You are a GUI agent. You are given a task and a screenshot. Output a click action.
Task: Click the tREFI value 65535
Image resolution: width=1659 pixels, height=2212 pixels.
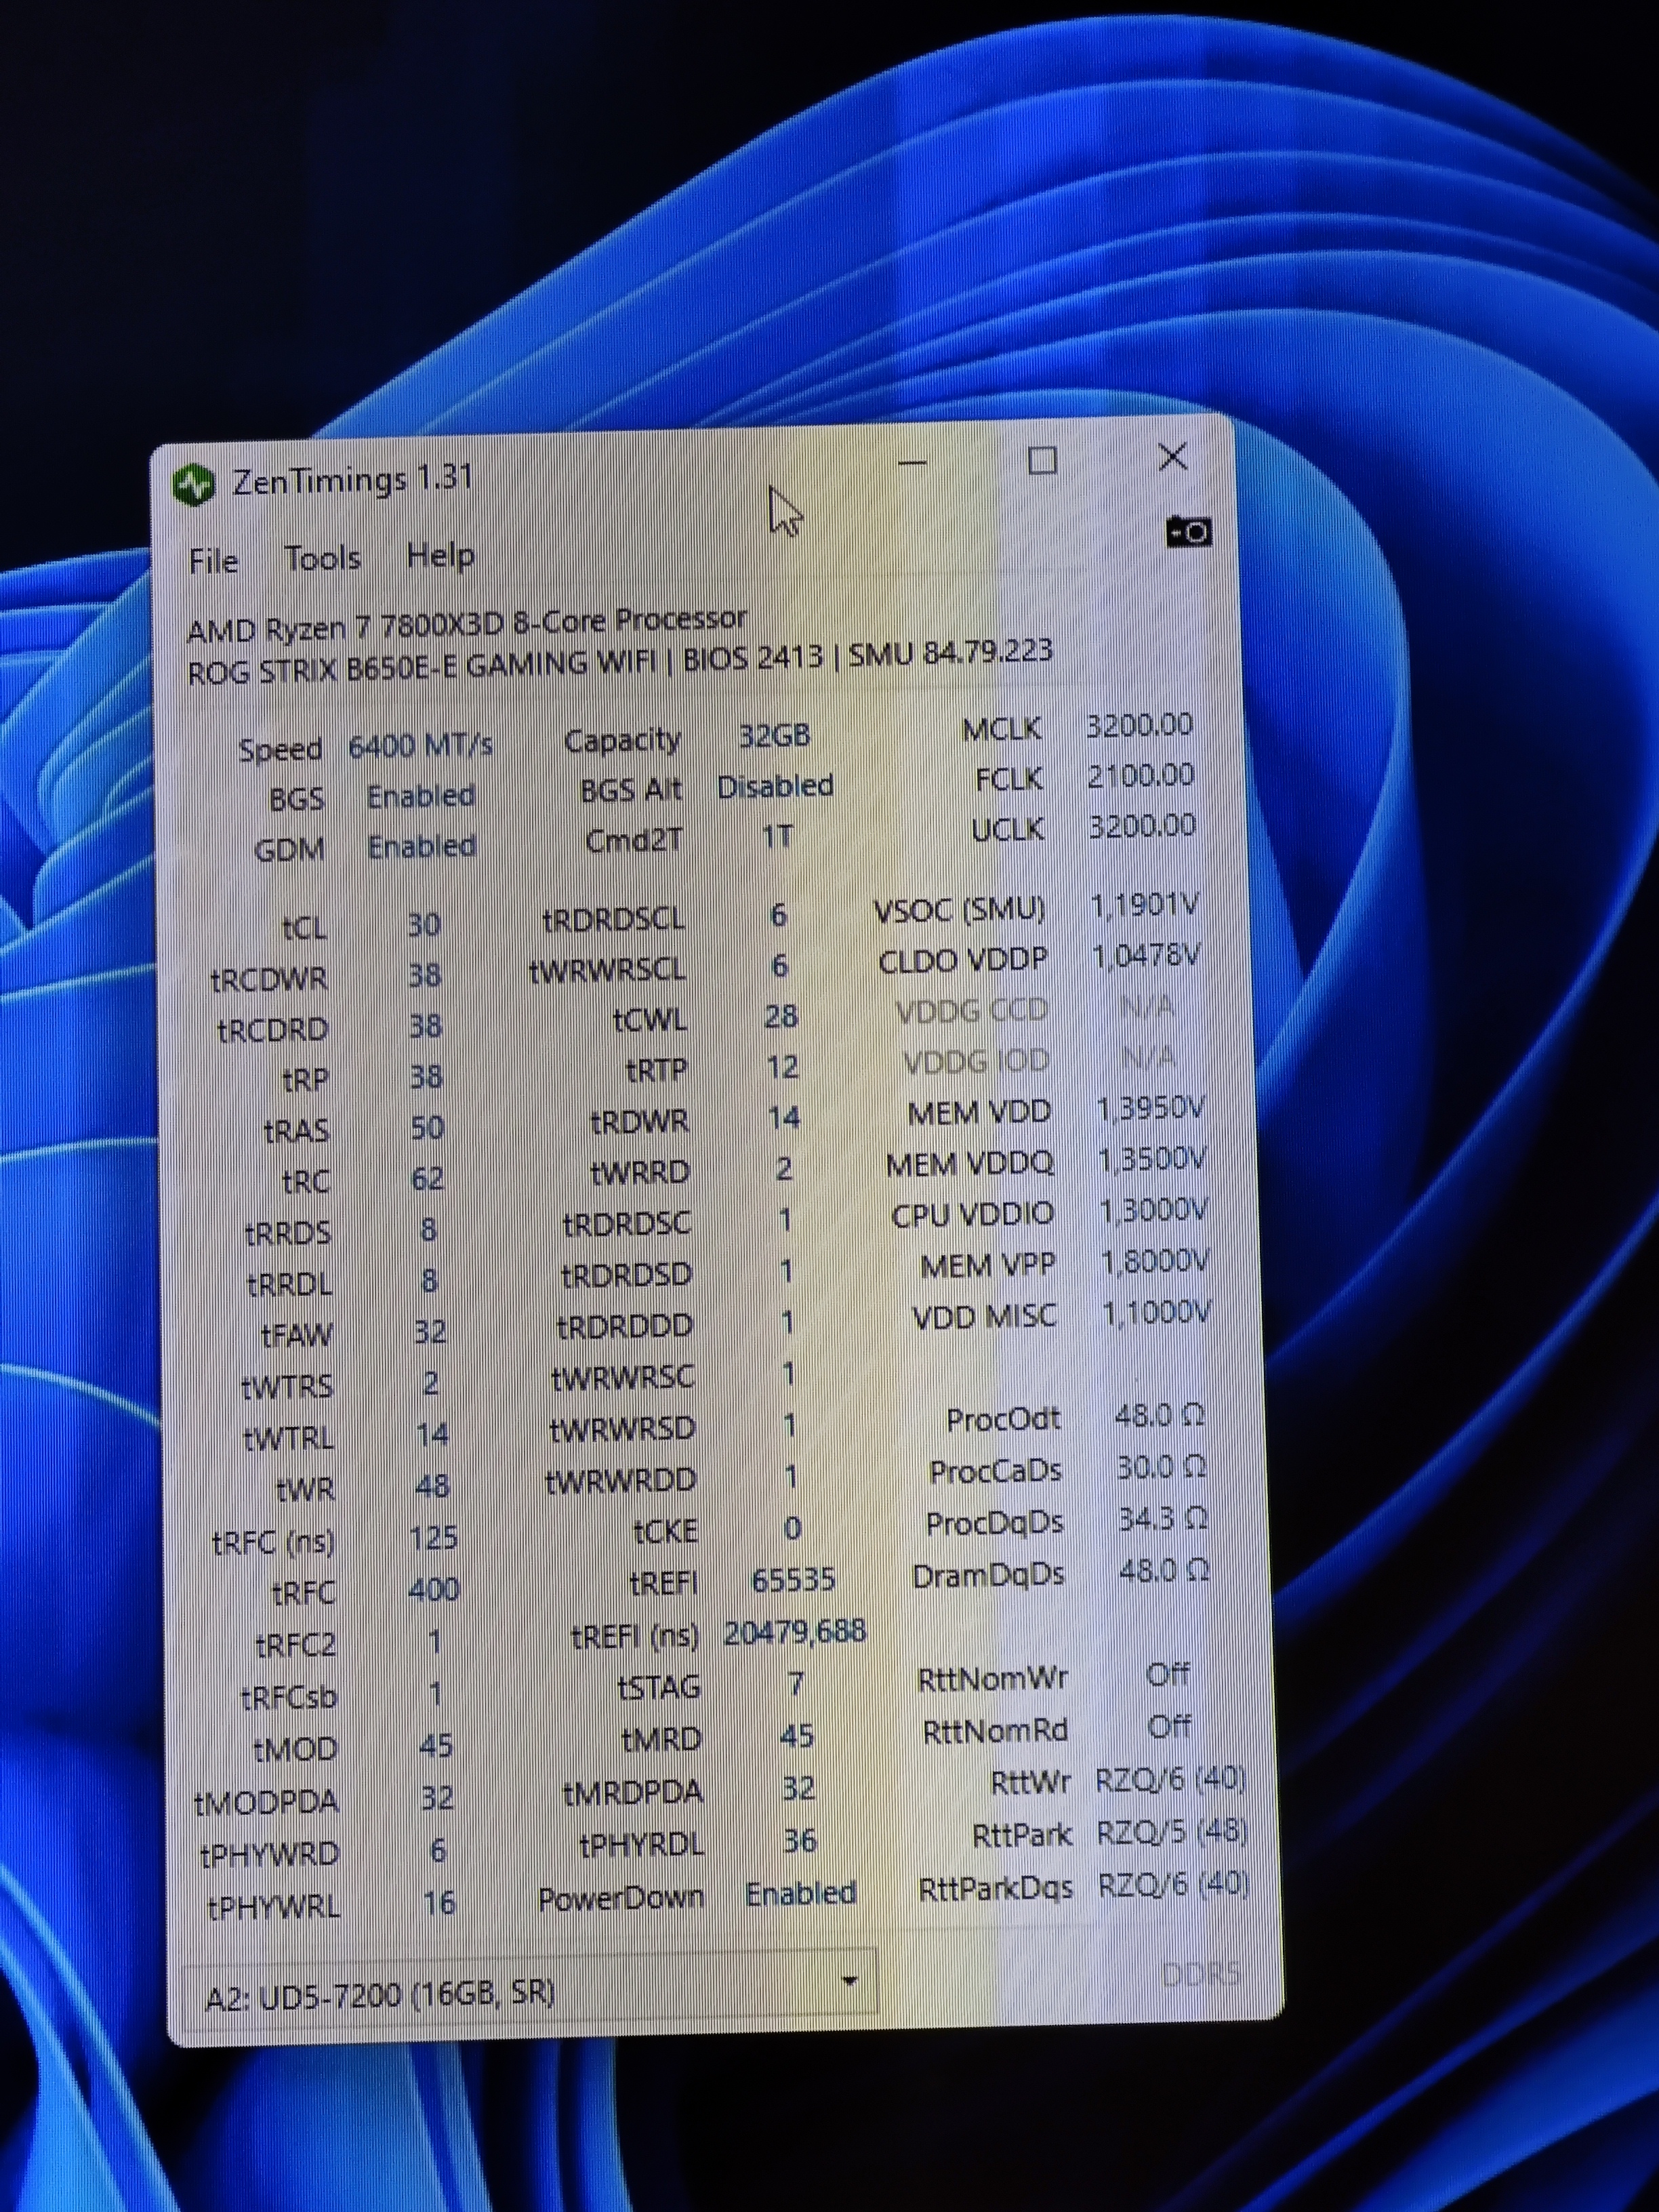tap(792, 1579)
